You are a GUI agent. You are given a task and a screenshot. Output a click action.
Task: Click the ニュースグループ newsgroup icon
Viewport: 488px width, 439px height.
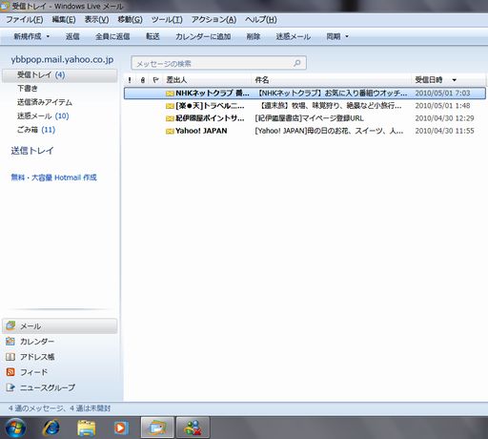(10, 387)
